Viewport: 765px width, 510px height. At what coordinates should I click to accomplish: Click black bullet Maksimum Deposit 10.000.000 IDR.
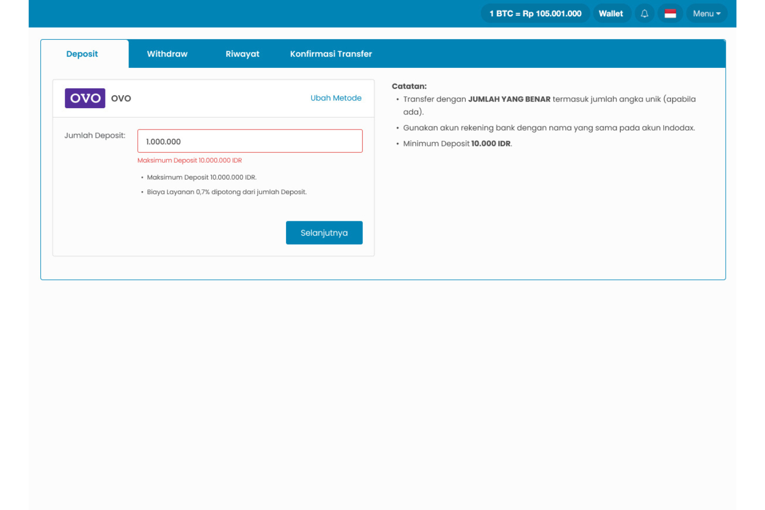pos(202,177)
